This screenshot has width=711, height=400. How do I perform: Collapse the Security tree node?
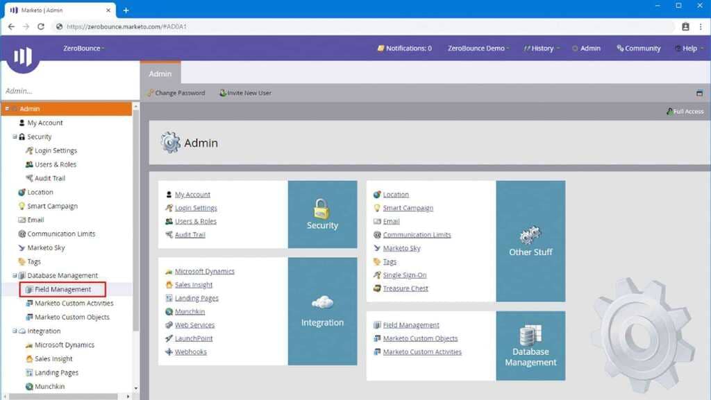click(15, 136)
